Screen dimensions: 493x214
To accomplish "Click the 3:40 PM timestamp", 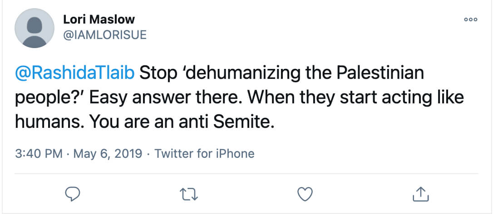I will pyautogui.click(x=38, y=153).
